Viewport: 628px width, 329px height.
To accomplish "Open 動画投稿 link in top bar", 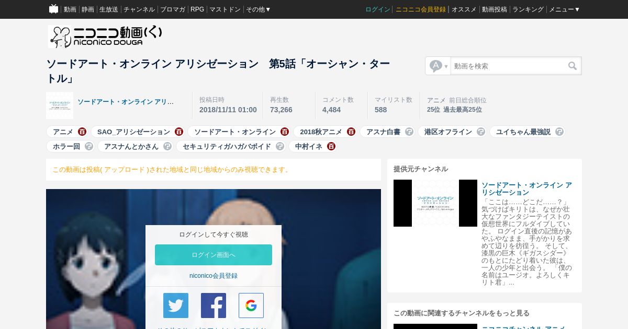I will (x=495, y=9).
